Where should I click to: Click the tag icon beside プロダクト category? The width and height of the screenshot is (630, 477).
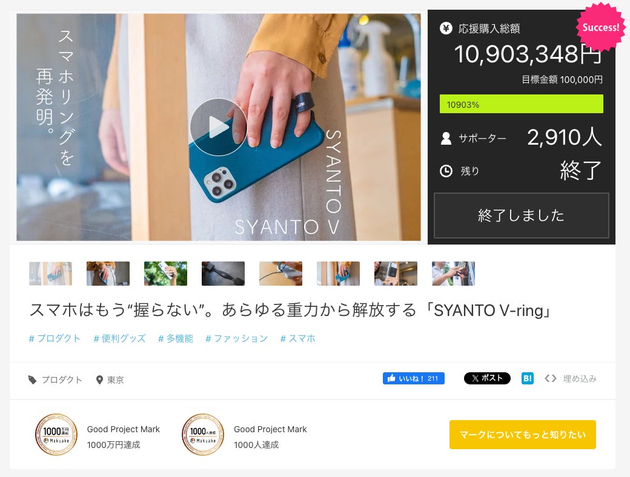[x=32, y=380]
